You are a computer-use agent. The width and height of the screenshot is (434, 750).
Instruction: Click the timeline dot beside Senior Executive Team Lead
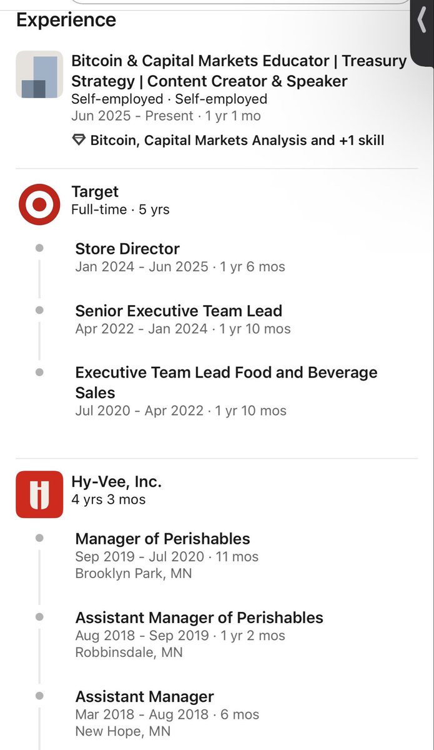[x=39, y=310]
